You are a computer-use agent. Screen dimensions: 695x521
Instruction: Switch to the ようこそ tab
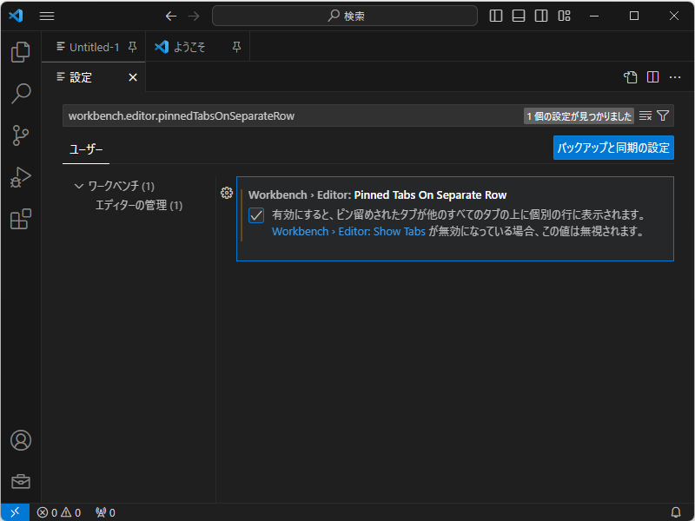click(198, 47)
